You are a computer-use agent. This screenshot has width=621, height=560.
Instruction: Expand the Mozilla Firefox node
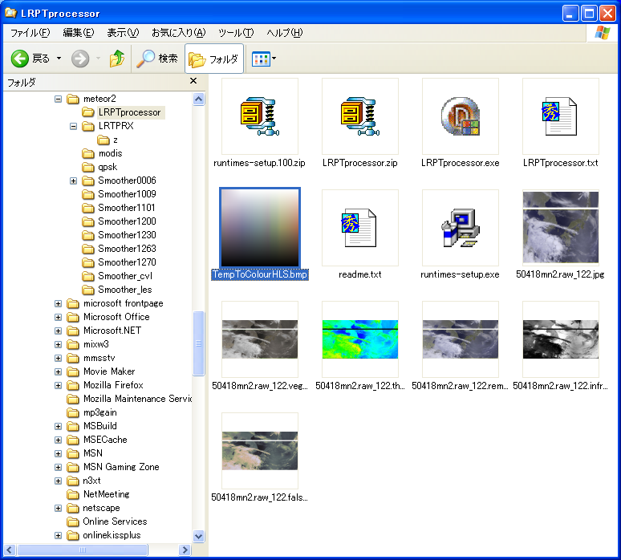(59, 385)
